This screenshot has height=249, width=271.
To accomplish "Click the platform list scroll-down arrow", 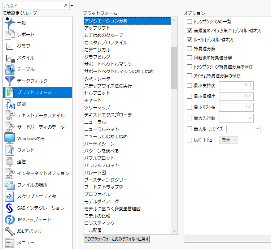I will point(174,231).
